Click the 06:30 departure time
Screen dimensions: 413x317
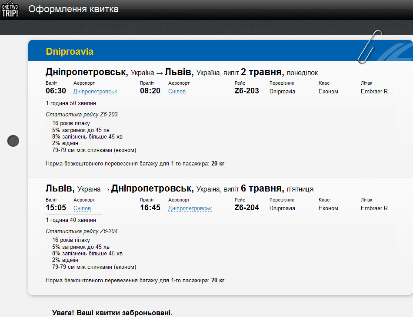pos(56,91)
